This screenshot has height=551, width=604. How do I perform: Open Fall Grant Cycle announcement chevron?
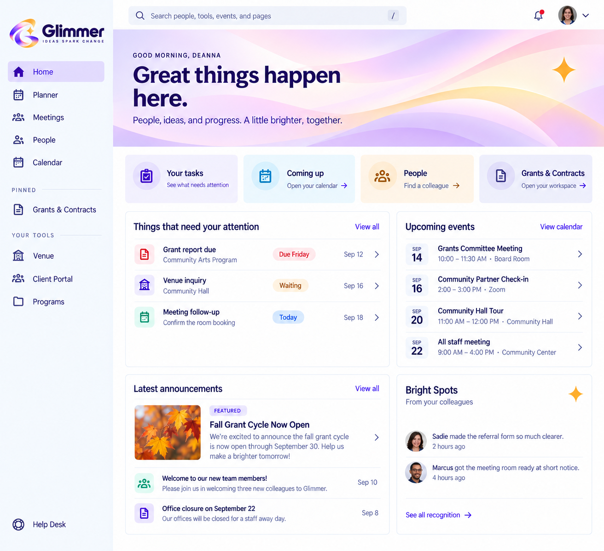click(377, 437)
